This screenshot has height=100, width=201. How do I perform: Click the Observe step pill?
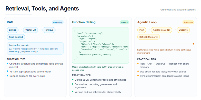pyautogui.click(x=183, y=30)
